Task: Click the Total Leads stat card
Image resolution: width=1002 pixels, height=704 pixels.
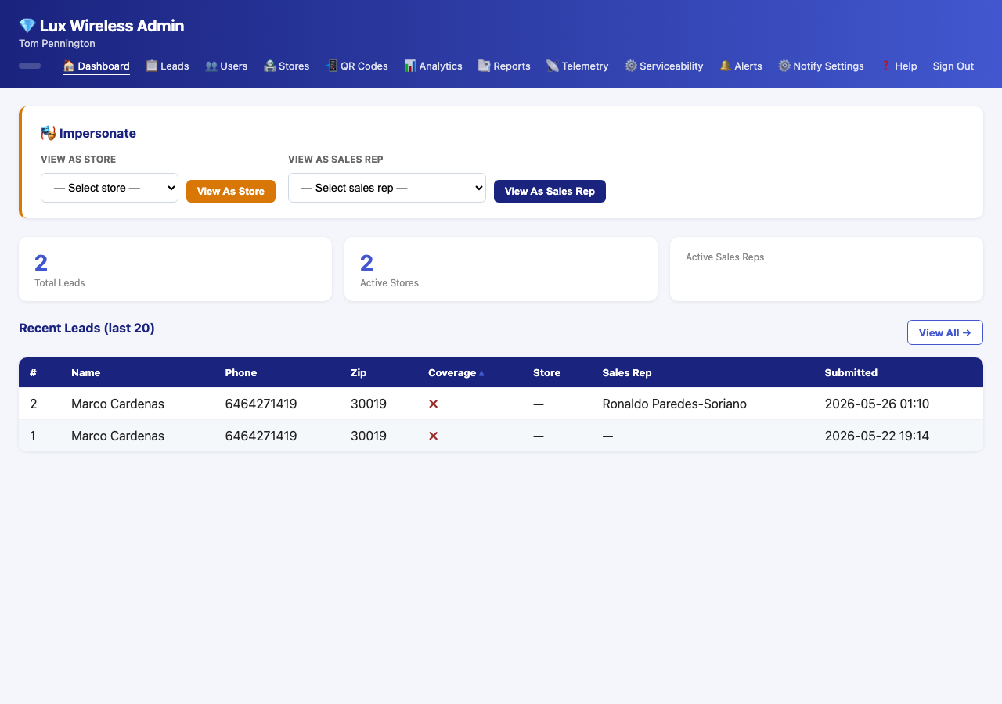Action: pos(175,269)
